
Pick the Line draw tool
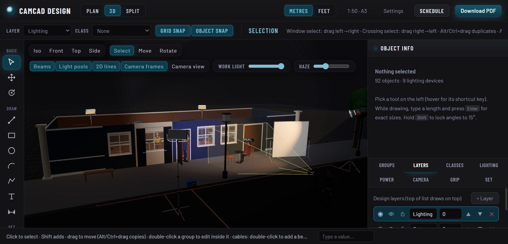pyautogui.click(x=12, y=120)
